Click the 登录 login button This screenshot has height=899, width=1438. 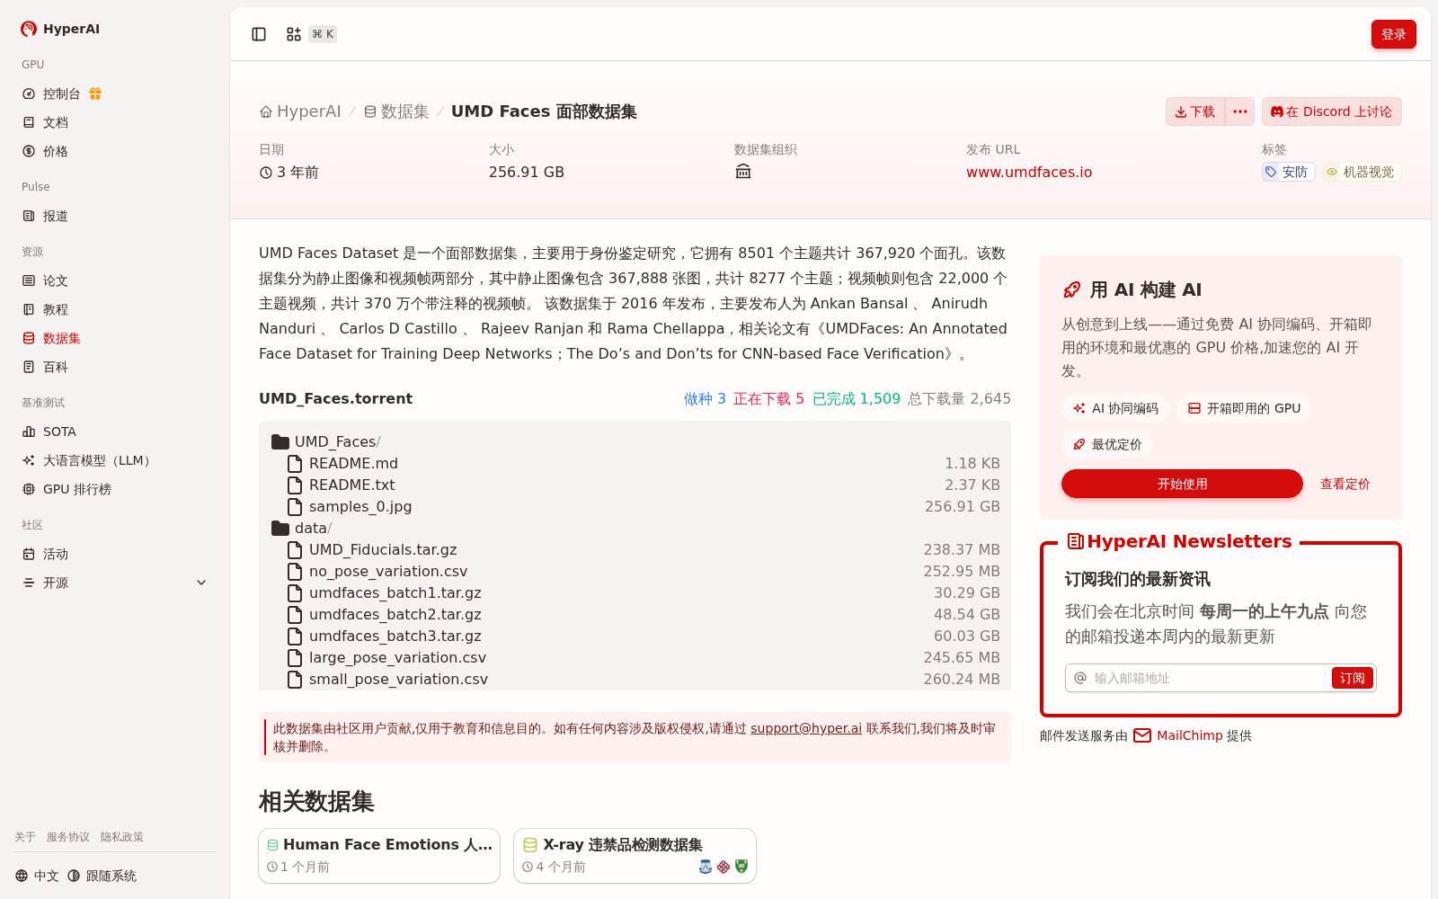click(1393, 34)
